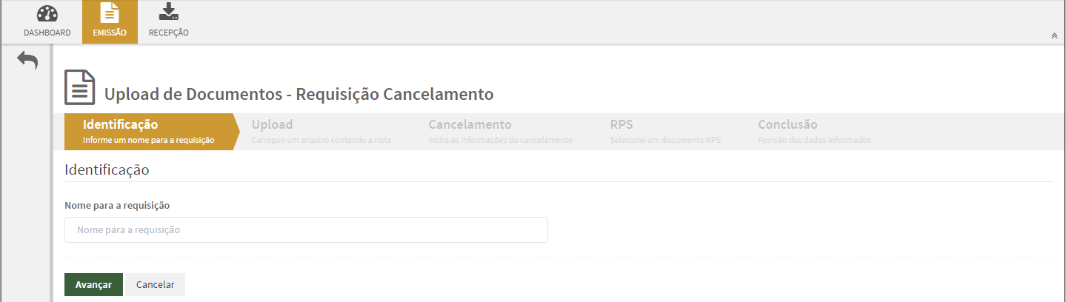Click the RECEPÇÃO menu label
The width and height of the screenshot is (1066, 302).
pos(169,33)
